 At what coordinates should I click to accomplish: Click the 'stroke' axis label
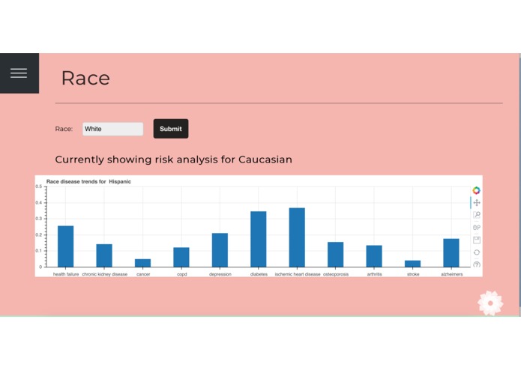[x=413, y=274]
